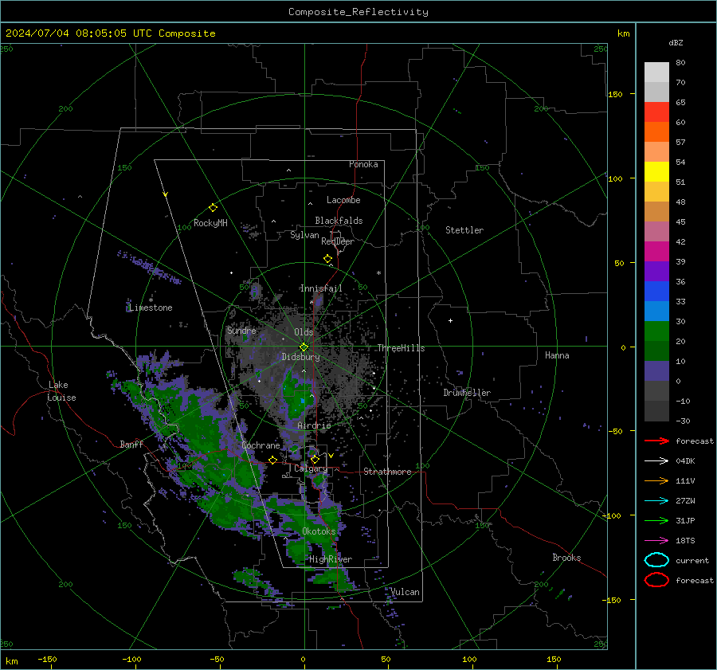Click the 60 dBZ red color swatch
Screen dimensions: 717x670
click(x=656, y=112)
